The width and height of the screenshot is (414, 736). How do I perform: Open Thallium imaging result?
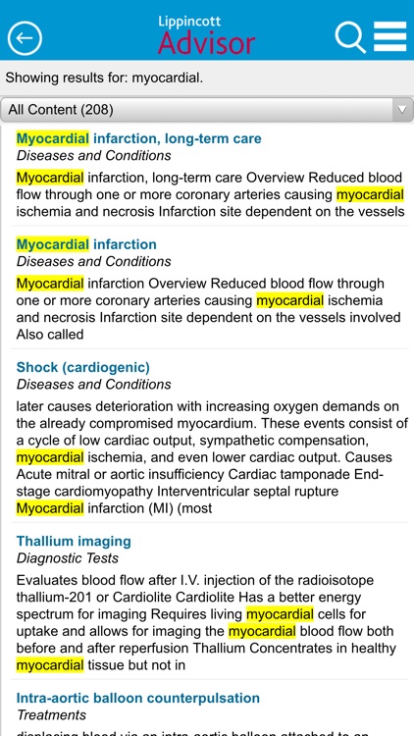coord(74,541)
